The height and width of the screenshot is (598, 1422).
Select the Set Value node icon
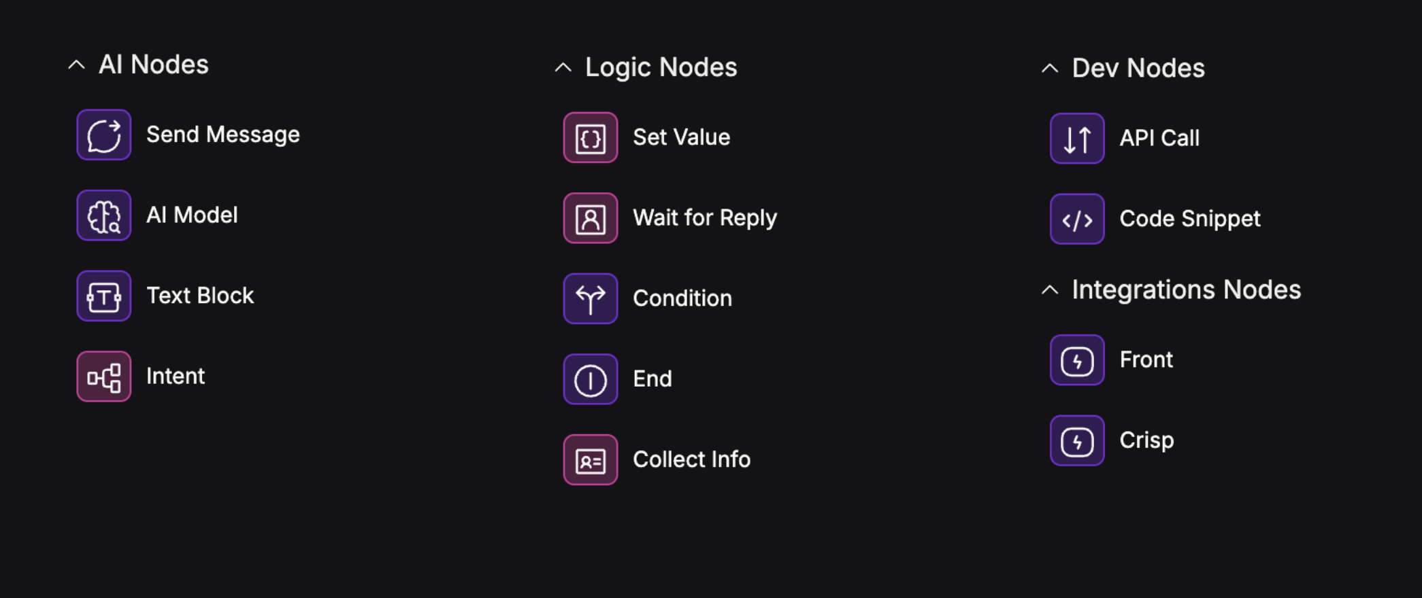(591, 137)
